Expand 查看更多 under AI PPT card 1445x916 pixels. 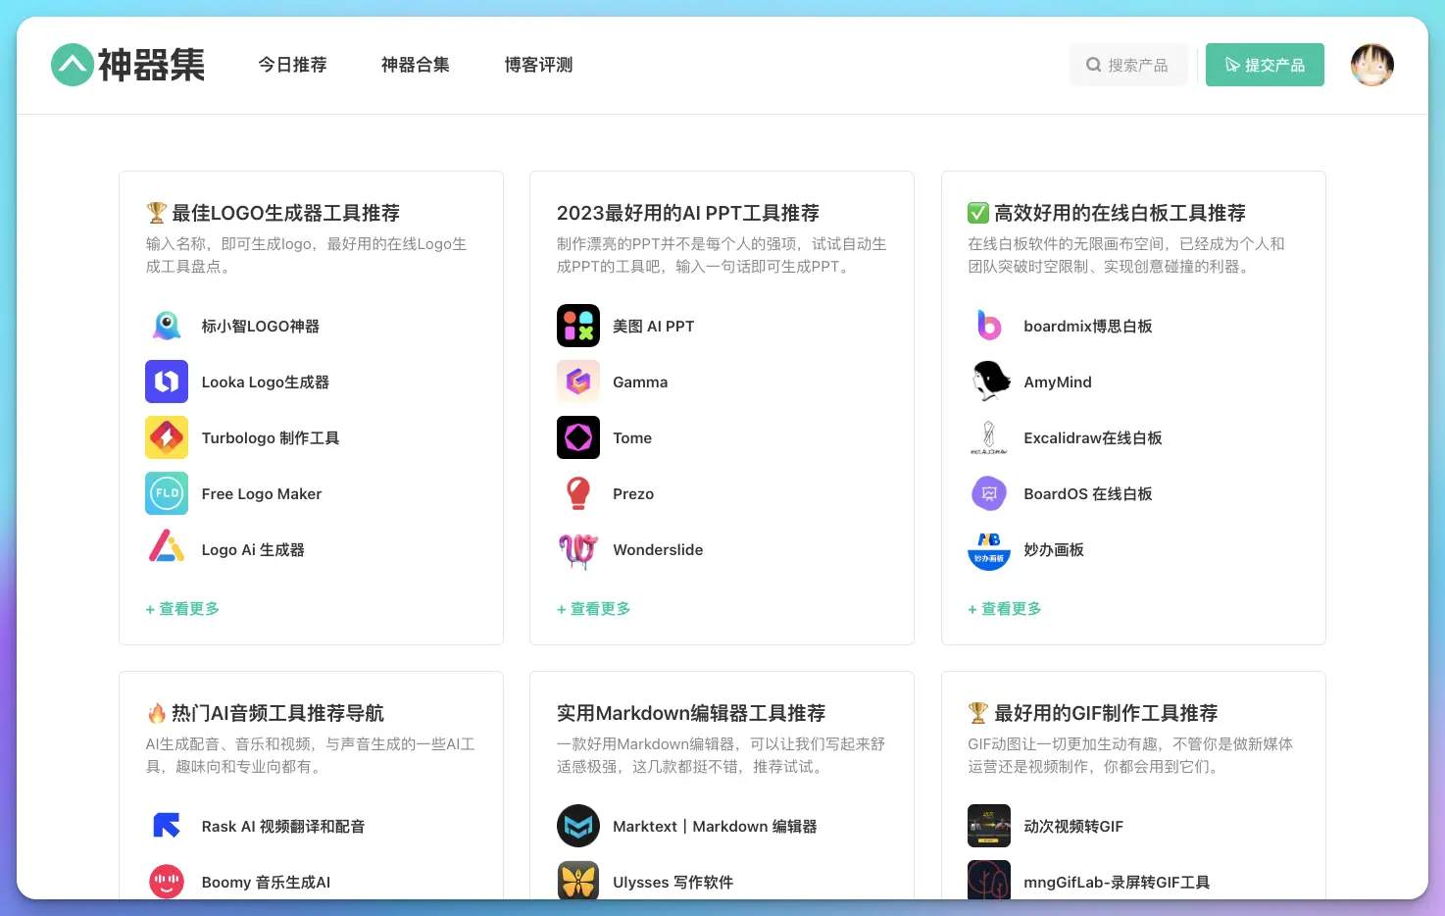(594, 609)
